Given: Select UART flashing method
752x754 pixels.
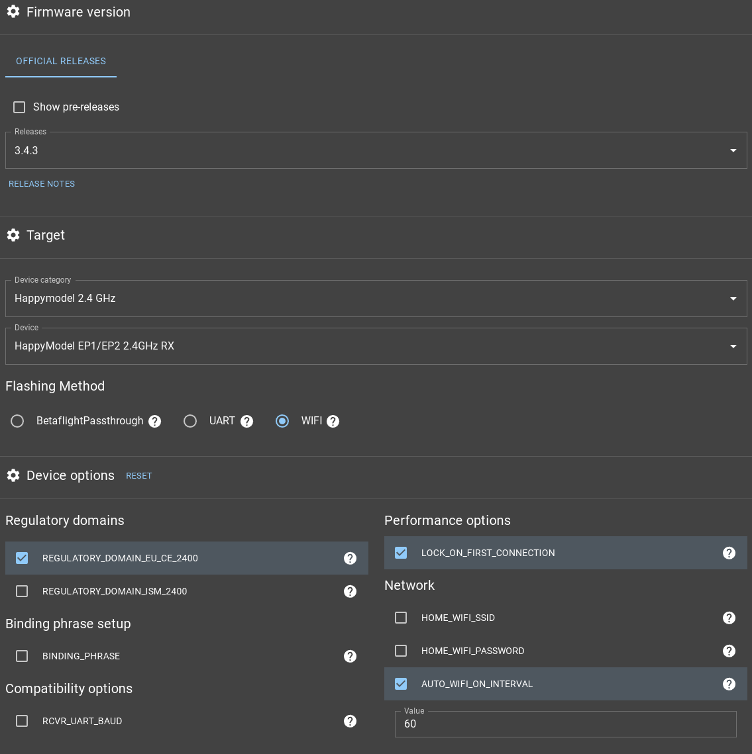Looking at the screenshot, I should click(191, 422).
